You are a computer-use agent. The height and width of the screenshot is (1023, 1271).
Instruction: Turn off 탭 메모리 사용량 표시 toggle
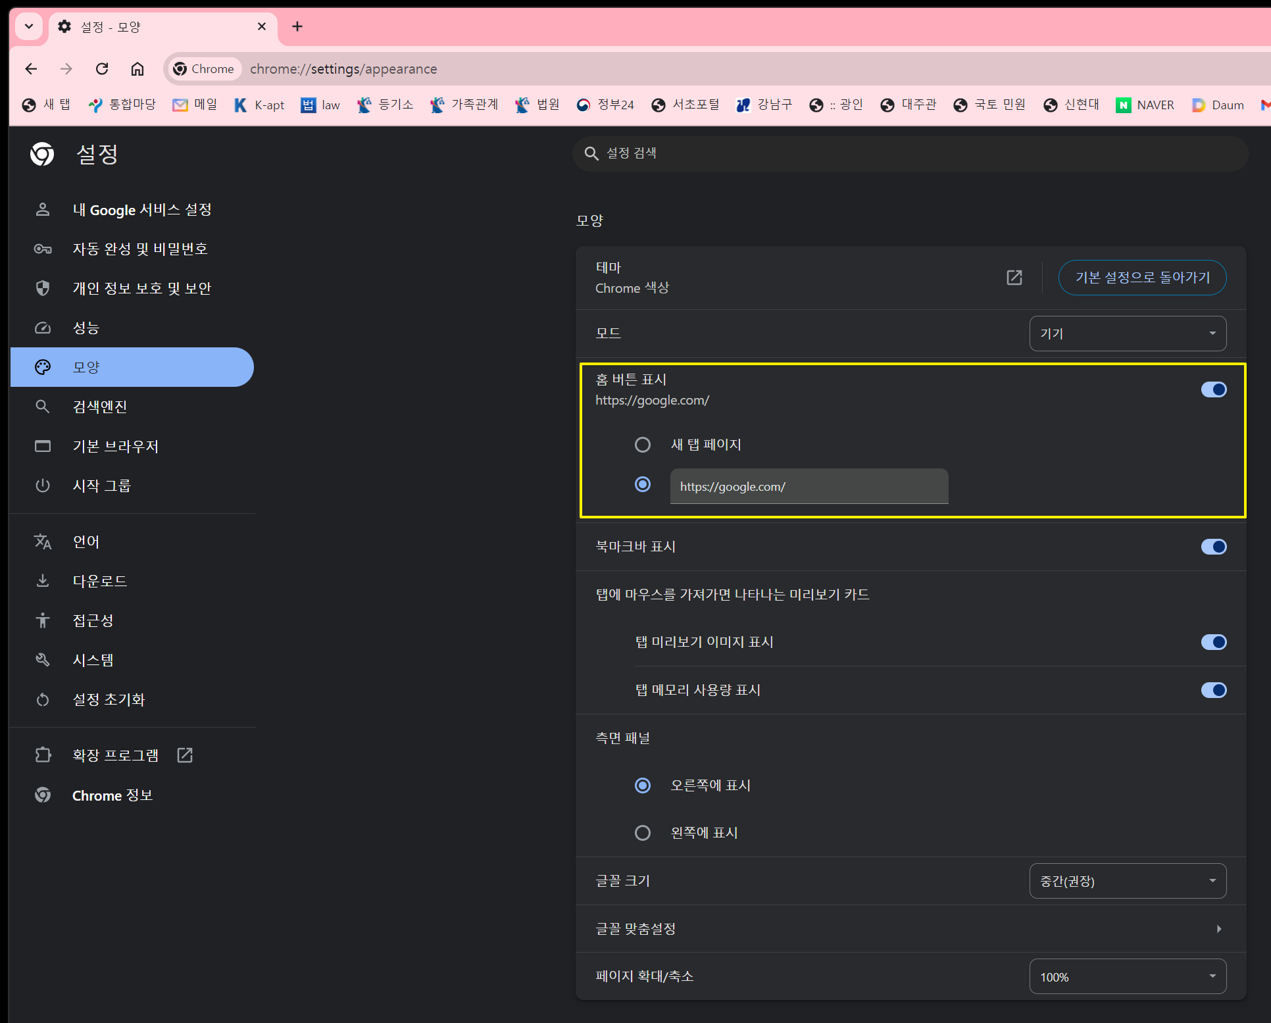click(x=1213, y=690)
